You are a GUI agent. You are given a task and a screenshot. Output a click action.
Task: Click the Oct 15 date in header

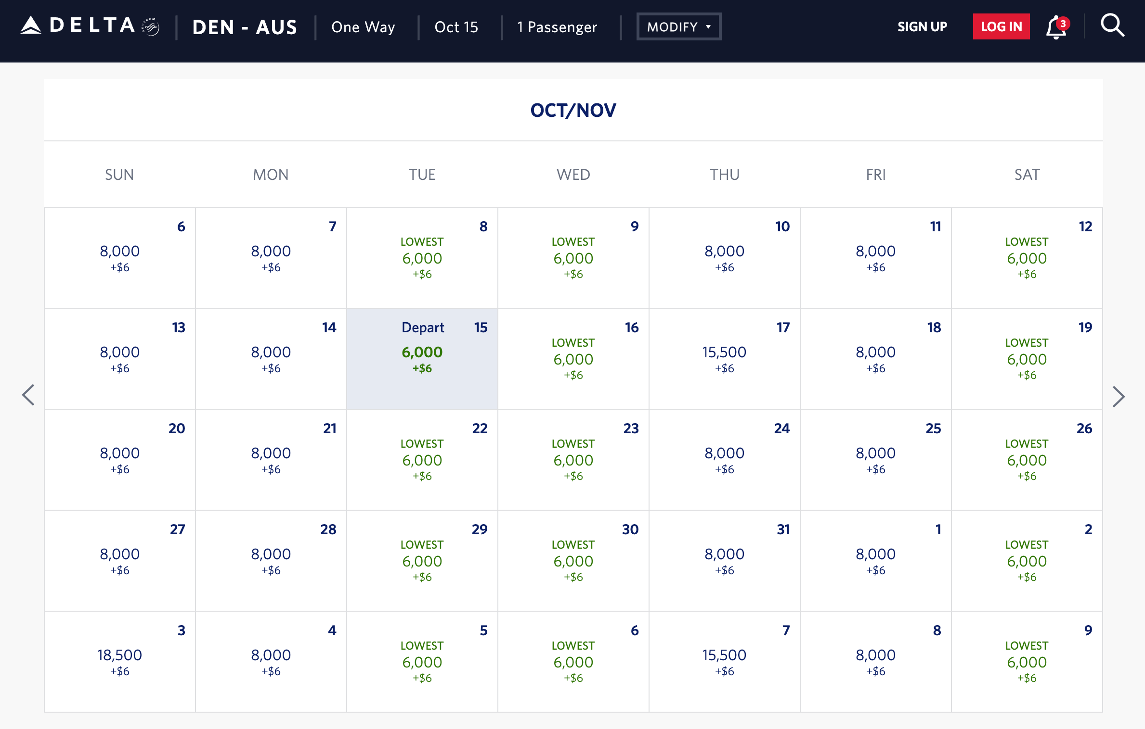click(456, 27)
